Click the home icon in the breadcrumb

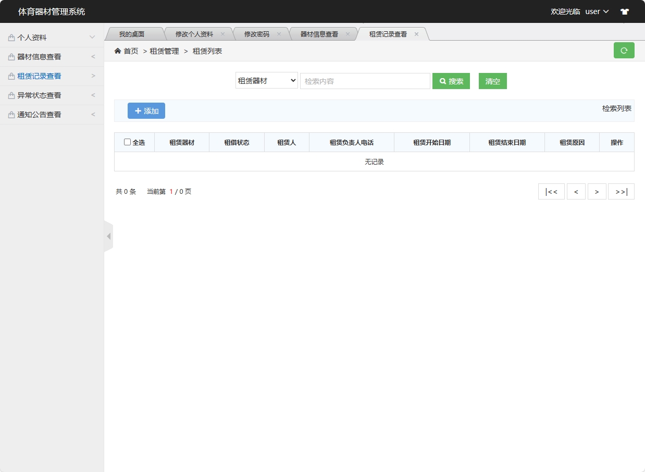pyautogui.click(x=118, y=51)
